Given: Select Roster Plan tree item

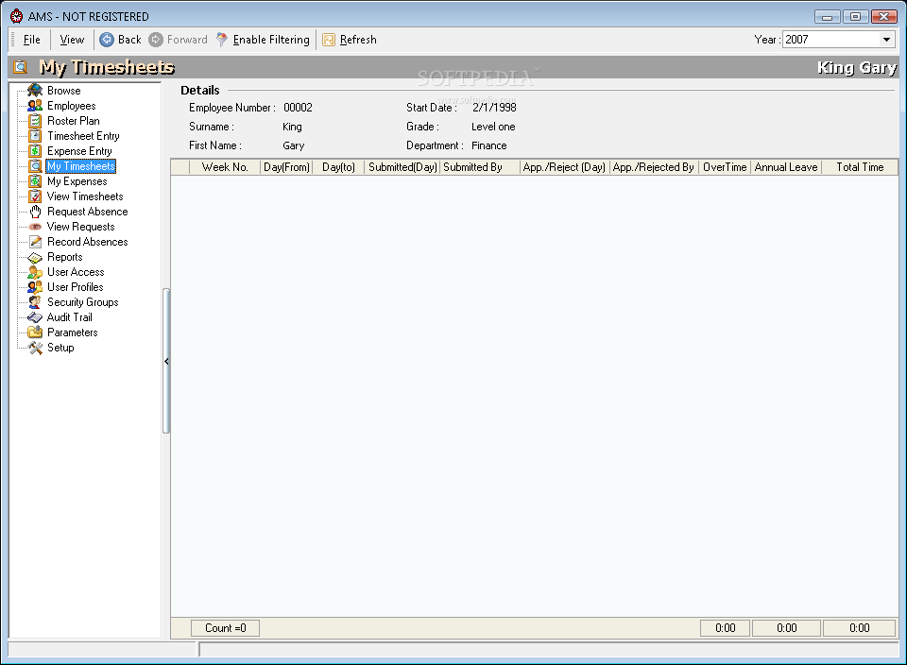Looking at the screenshot, I should (74, 120).
